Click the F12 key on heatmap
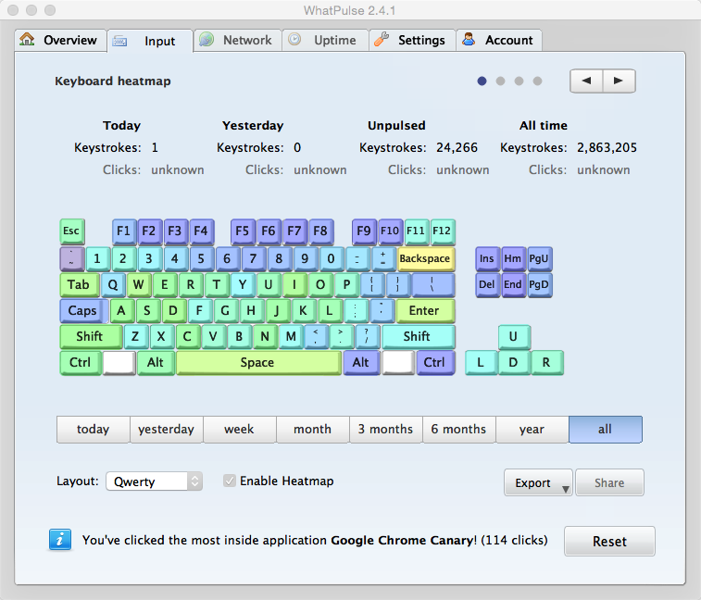This screenshot has width=701, height=600. coord(443,231)
